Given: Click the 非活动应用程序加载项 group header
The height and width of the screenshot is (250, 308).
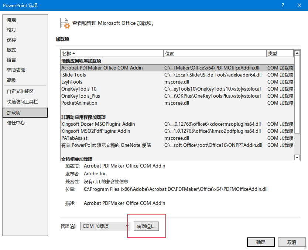Looking at the screenshot, I should coord(83,117).
